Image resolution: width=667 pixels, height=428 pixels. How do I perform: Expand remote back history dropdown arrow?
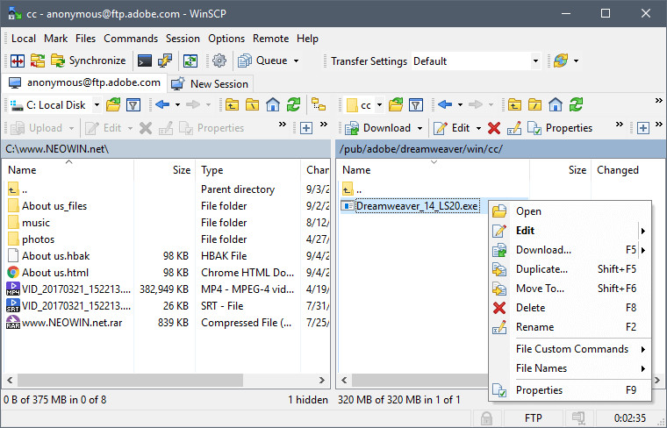tap(460, 104)
